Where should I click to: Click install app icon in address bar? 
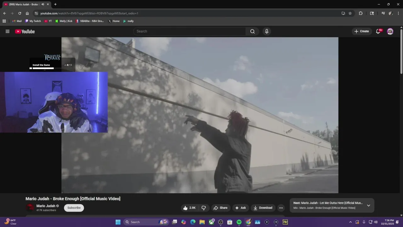click(x=343, y=13)
